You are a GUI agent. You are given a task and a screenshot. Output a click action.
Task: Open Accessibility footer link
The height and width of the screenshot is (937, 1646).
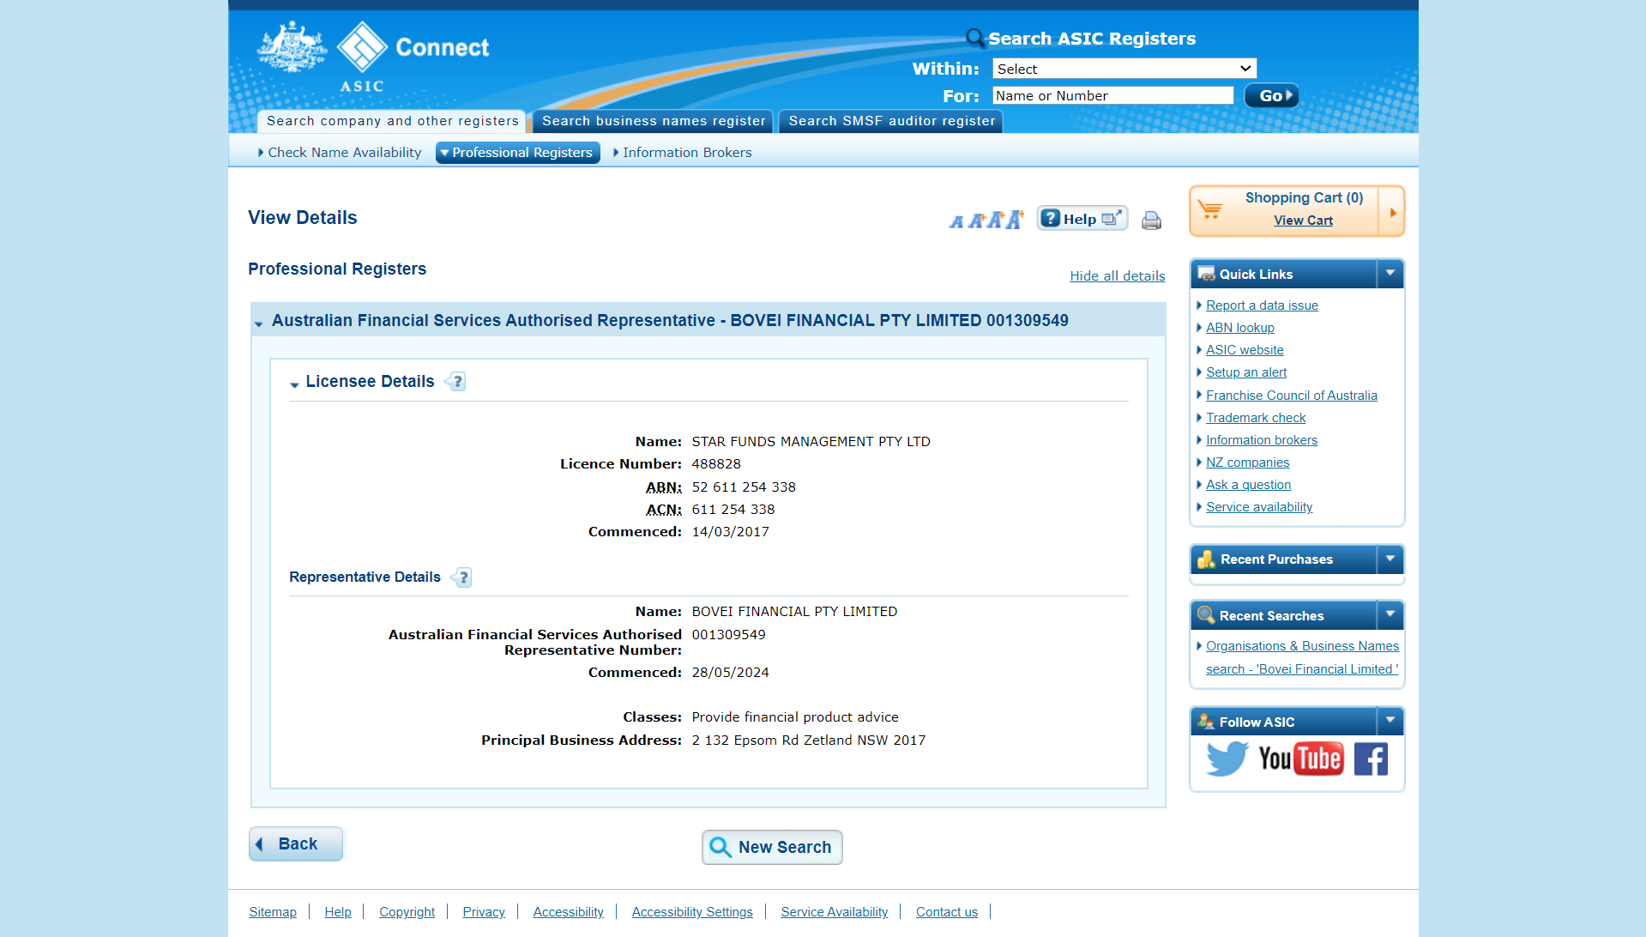(569, 912)
